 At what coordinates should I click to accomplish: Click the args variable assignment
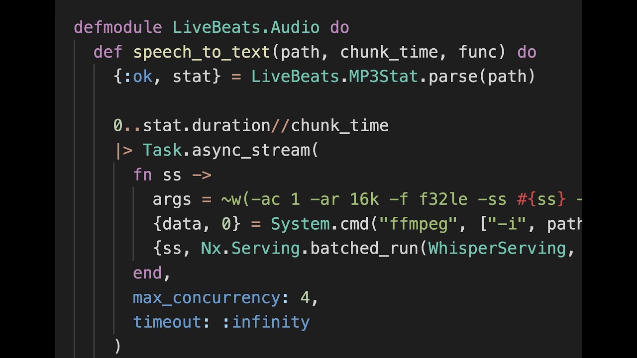(171, 199)
